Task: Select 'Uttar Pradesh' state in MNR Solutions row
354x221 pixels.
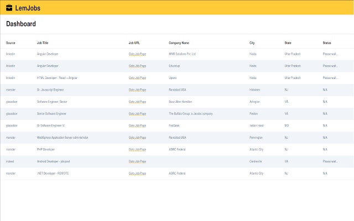Action: click(x=293, y=54)
